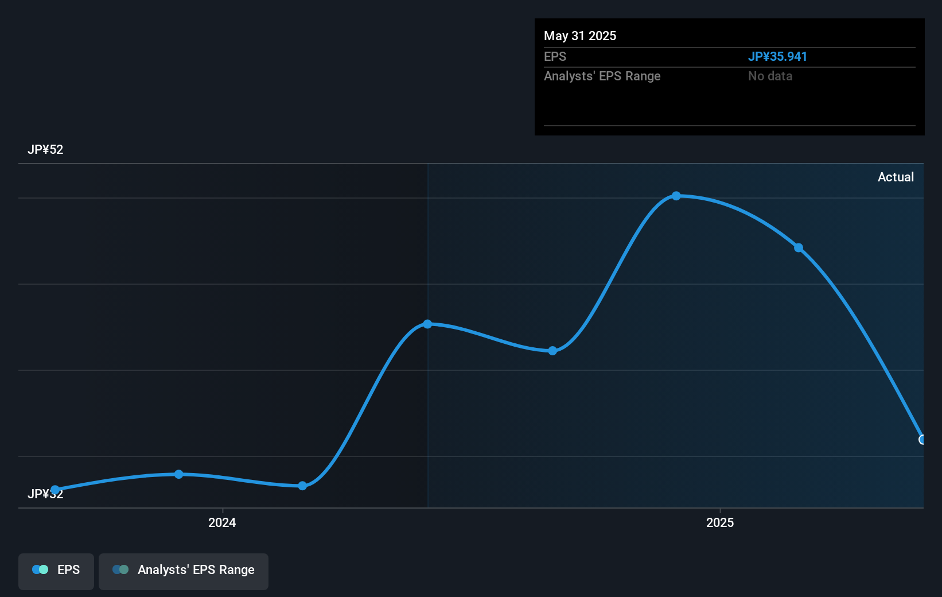Click the JP¥35.941 EPS value in tooltip
This screenshot has width=942, height=597.
coord(777,57)
